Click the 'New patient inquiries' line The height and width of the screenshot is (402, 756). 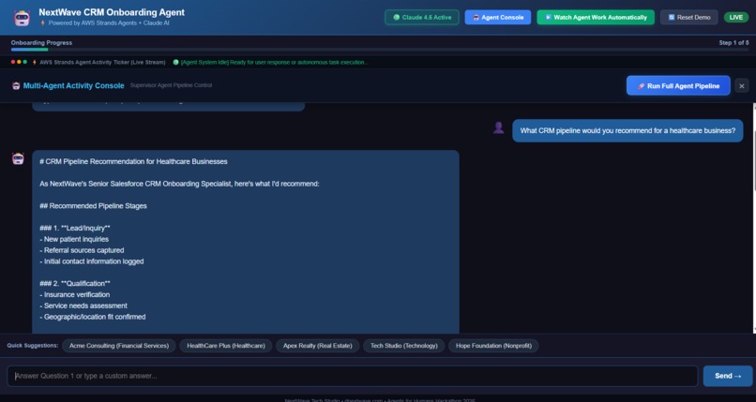click(x=74, y=239)
